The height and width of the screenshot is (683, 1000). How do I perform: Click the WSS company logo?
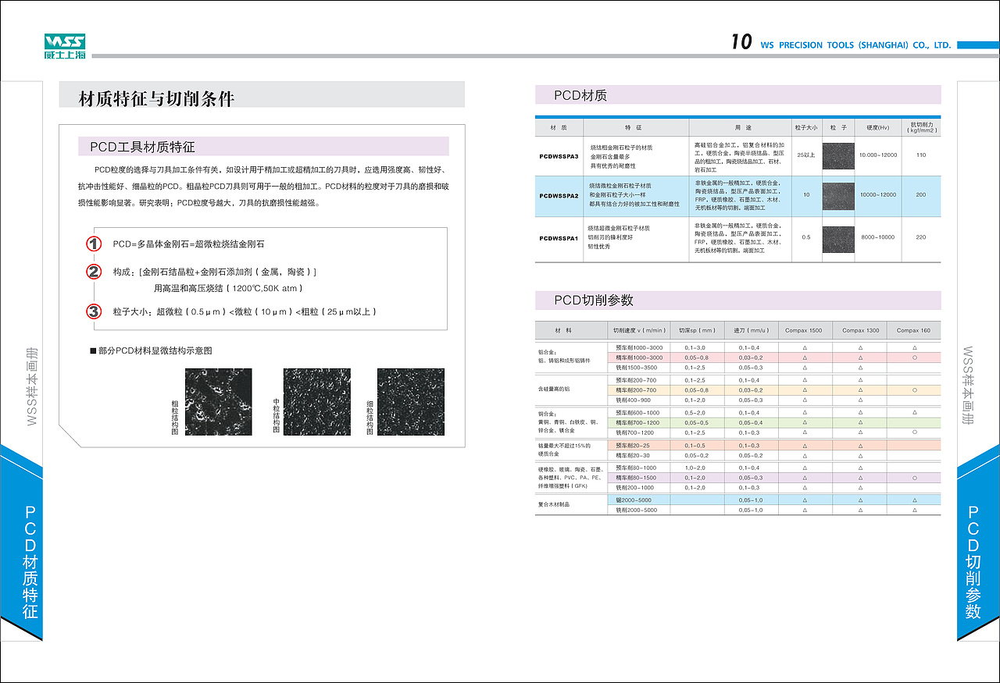66,47
